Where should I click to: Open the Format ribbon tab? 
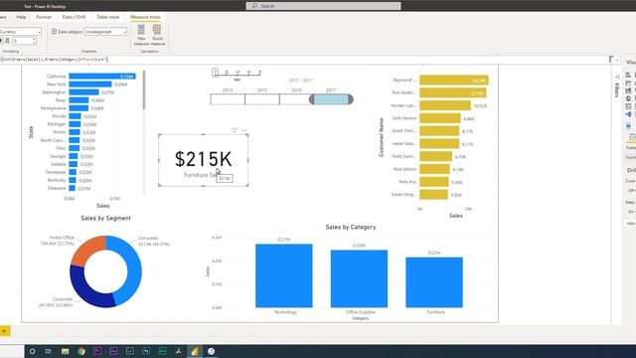[44, 17]
